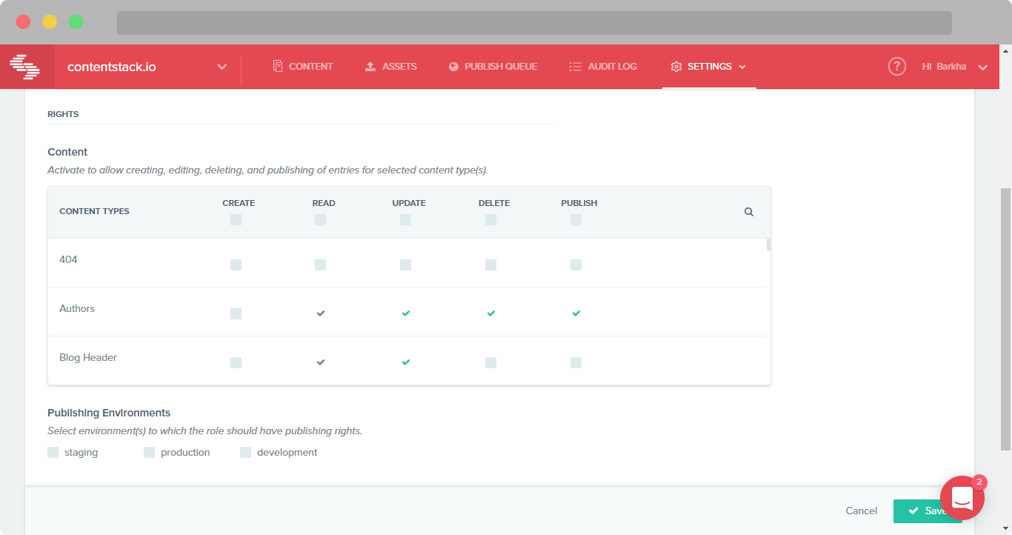This screenshot has width=1012, height=535.
Task: Enable Delete for 404
Action: pos(490,265)
